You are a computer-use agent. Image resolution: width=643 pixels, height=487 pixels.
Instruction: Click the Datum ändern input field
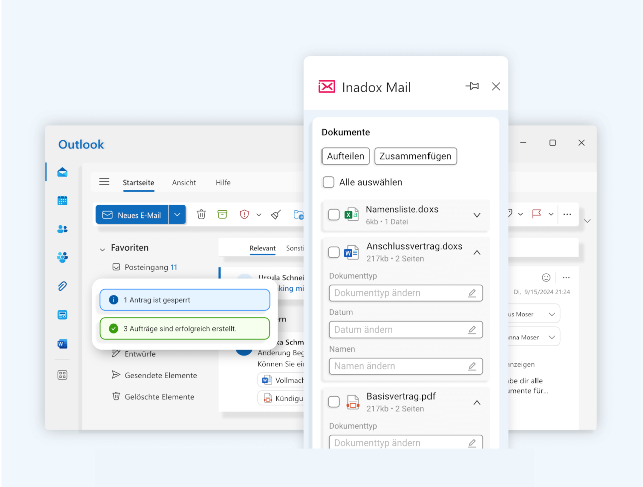point(406,330)
